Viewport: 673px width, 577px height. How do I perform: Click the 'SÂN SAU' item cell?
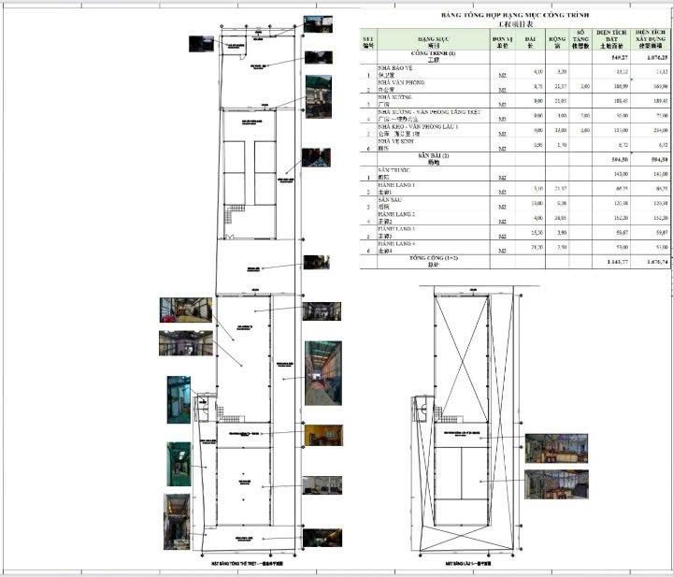point(434,203)
